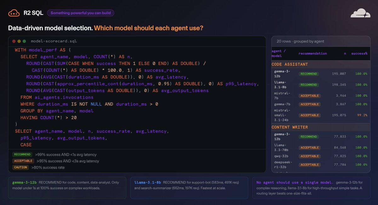Screen dimensions: 378x205
Task: Click ACCEPTABLE badge in the qwq-32b row
Action: [x=310, y=156]
